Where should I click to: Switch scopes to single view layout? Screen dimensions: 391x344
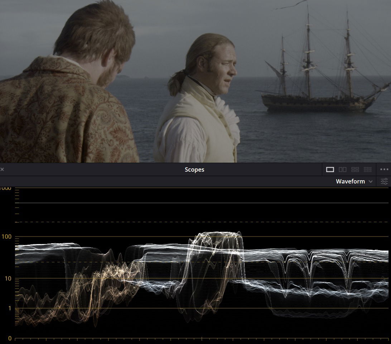(330, 170)
